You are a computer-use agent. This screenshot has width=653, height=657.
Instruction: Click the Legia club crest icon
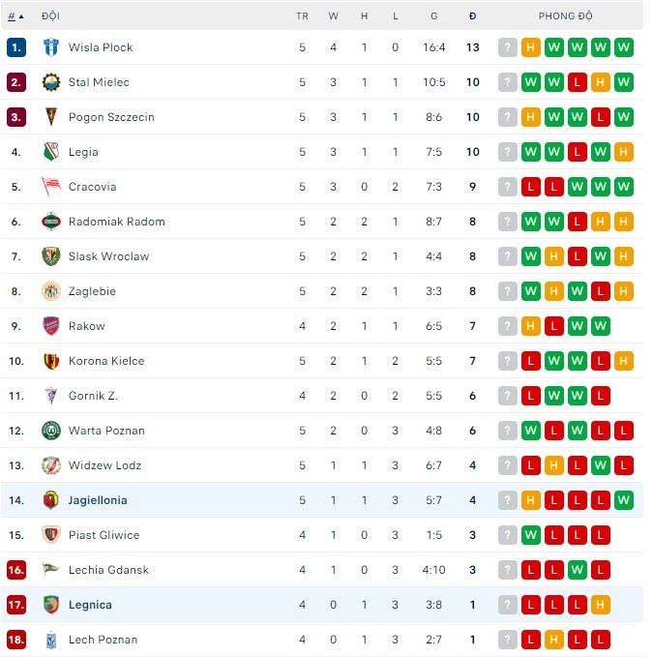click(51, 152)
